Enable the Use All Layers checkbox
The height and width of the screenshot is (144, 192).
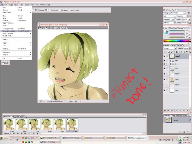click(x=69, y=10)
